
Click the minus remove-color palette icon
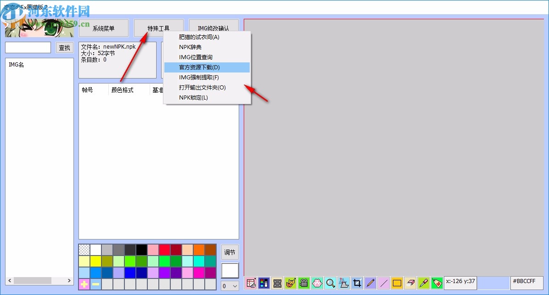point(95,284)
